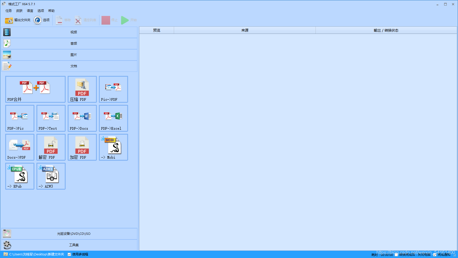458x258 pixels.
Task: Click the 清空列表 clear list button
Action: [x=86, y=20]
